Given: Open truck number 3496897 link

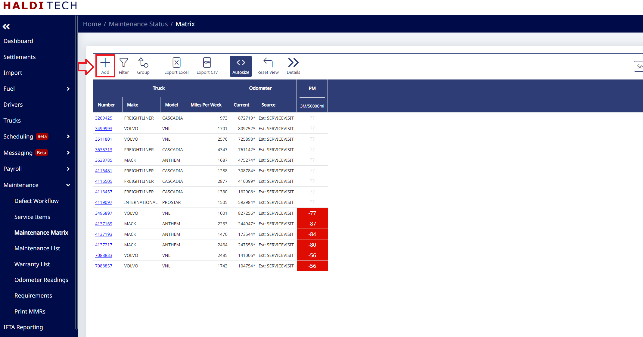Looking at the screenshot, I should point(104,213).
